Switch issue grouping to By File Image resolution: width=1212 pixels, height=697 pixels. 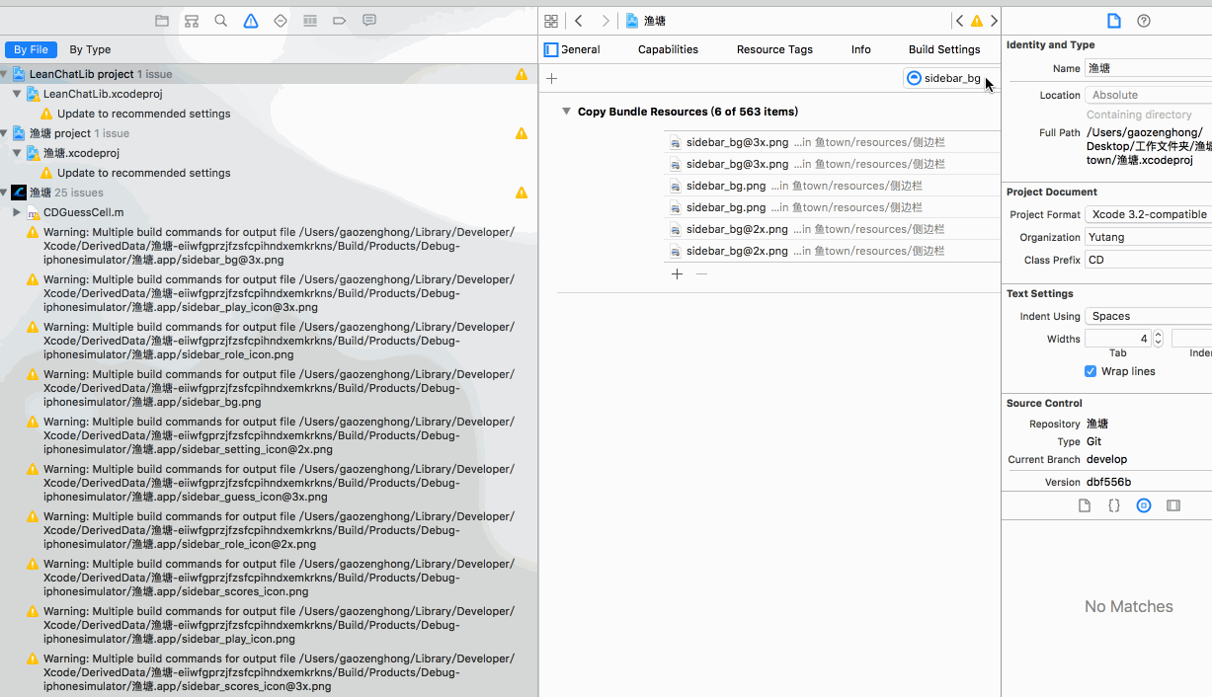coord(31,49)
